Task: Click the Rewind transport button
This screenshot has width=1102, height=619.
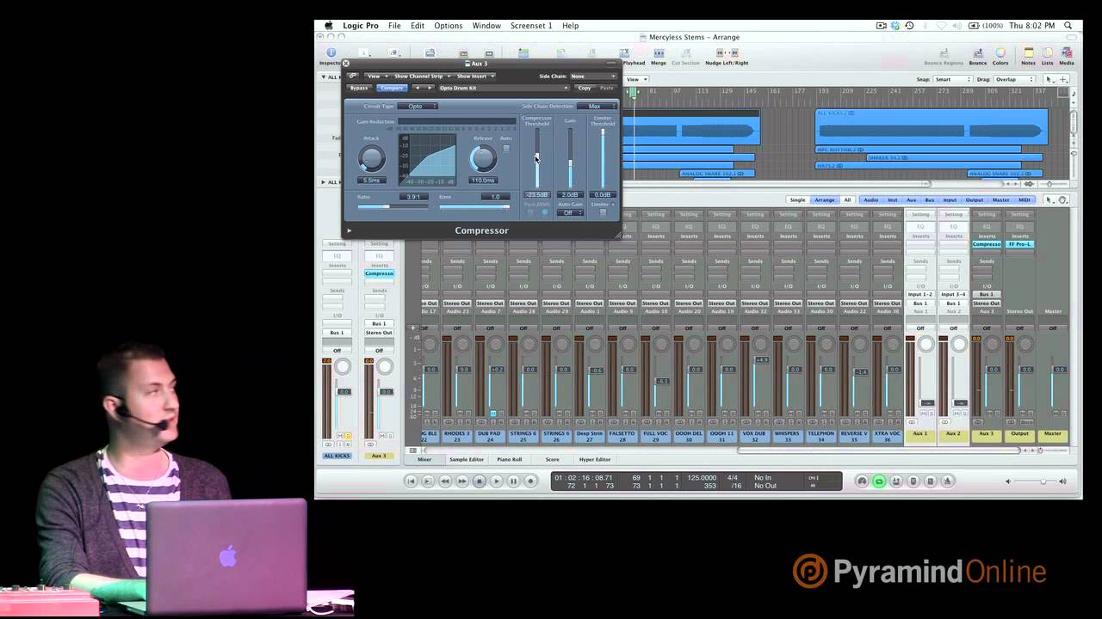Action: point(445,481)
